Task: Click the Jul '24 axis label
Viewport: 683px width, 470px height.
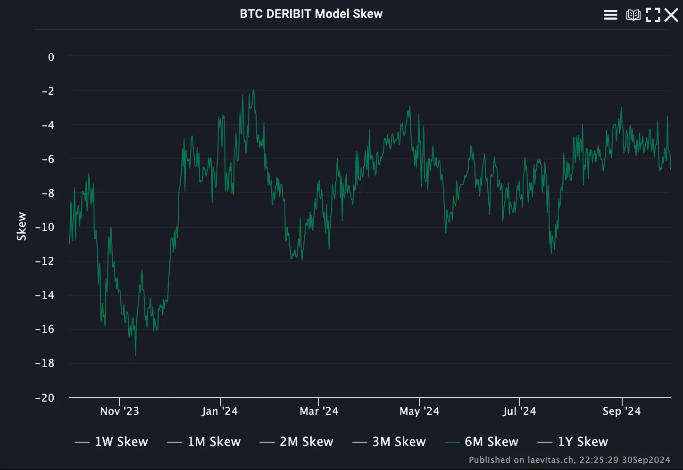Action: point(519,411)
